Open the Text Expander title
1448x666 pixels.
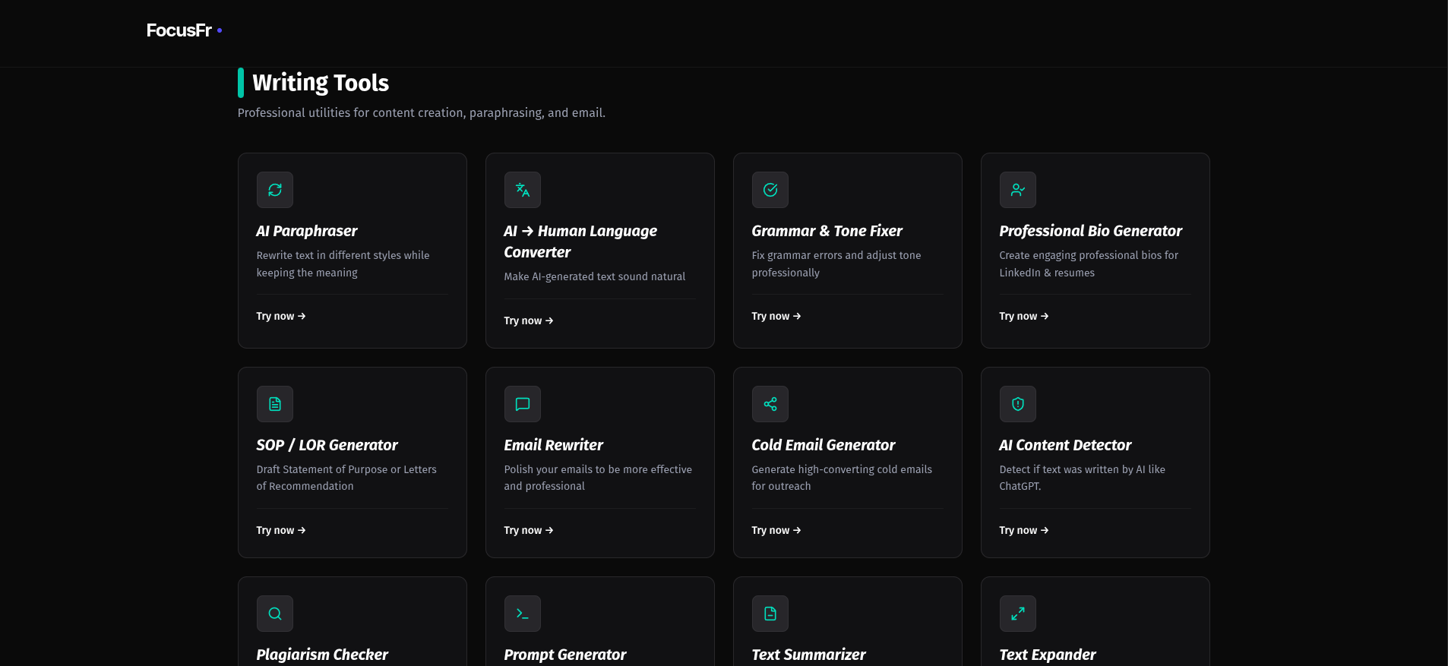tap(1048, 655)
